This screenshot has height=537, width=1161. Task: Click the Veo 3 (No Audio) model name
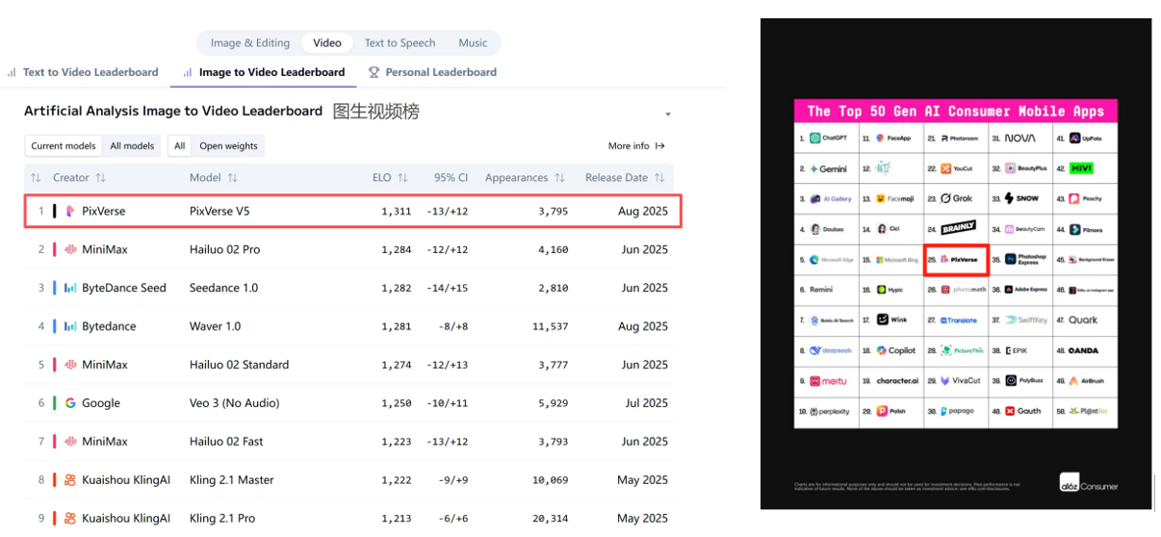pos(236,403)
